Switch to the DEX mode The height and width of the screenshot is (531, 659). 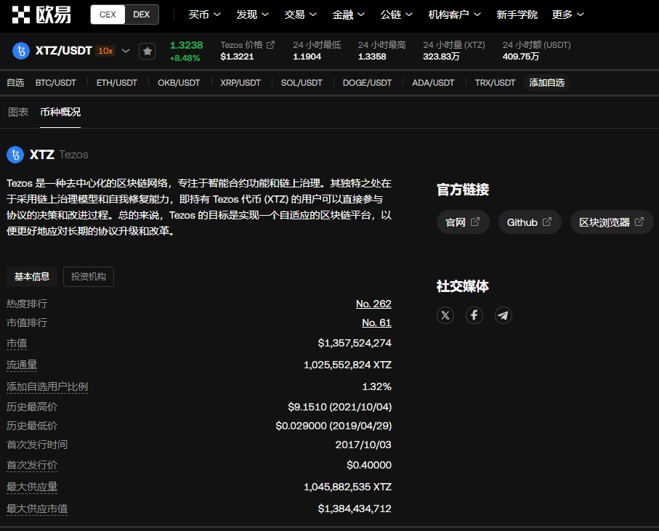point(142,15)
